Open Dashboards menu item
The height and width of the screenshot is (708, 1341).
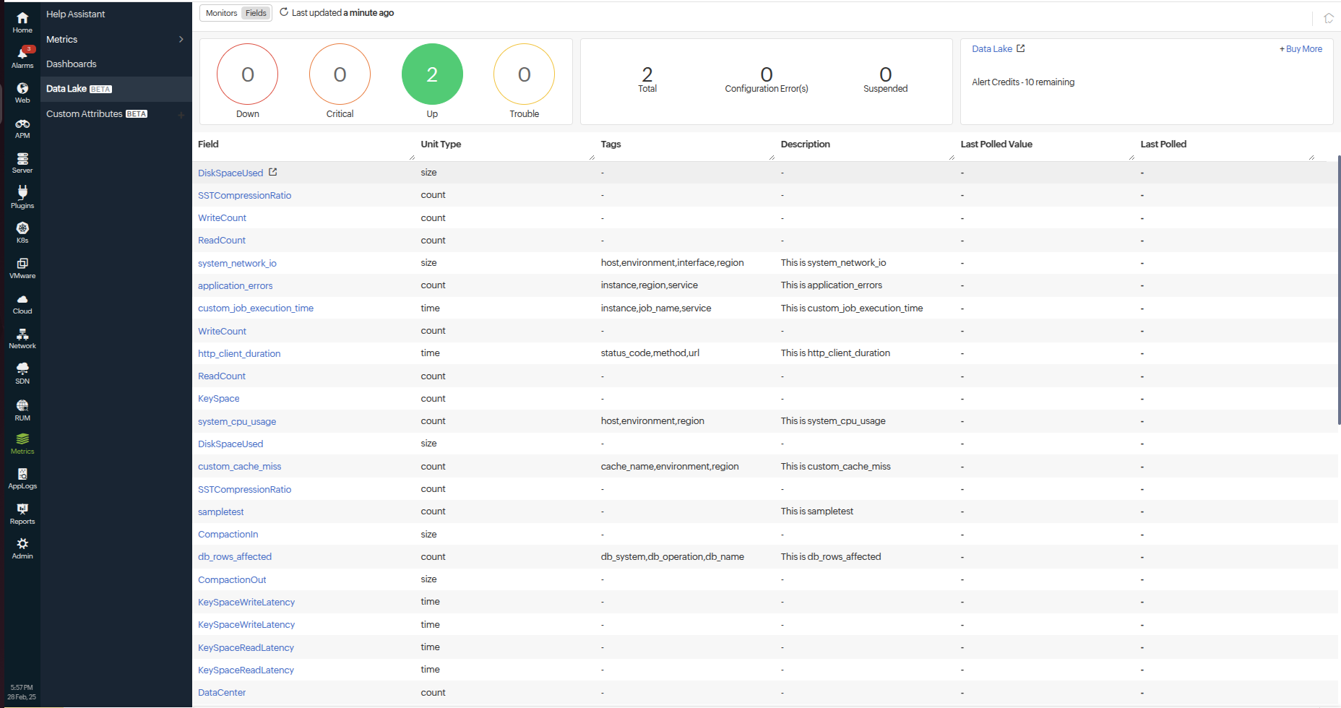tap(72, 64)
